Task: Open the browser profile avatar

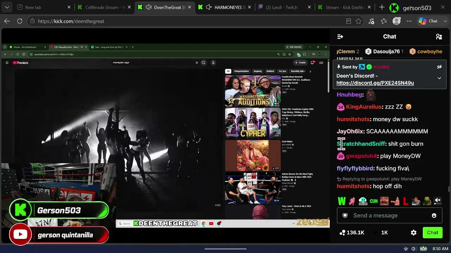Action: pyautogui.click(x=397, y=21)
